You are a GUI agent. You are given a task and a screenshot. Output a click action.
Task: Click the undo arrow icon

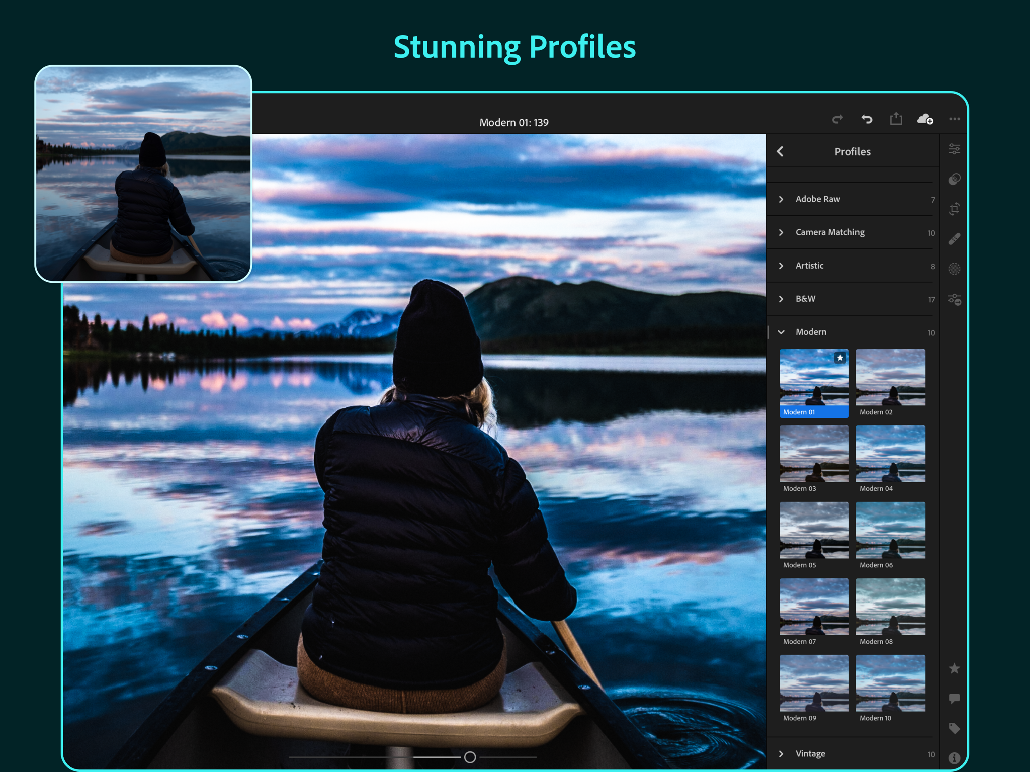(x=867, y=119)
